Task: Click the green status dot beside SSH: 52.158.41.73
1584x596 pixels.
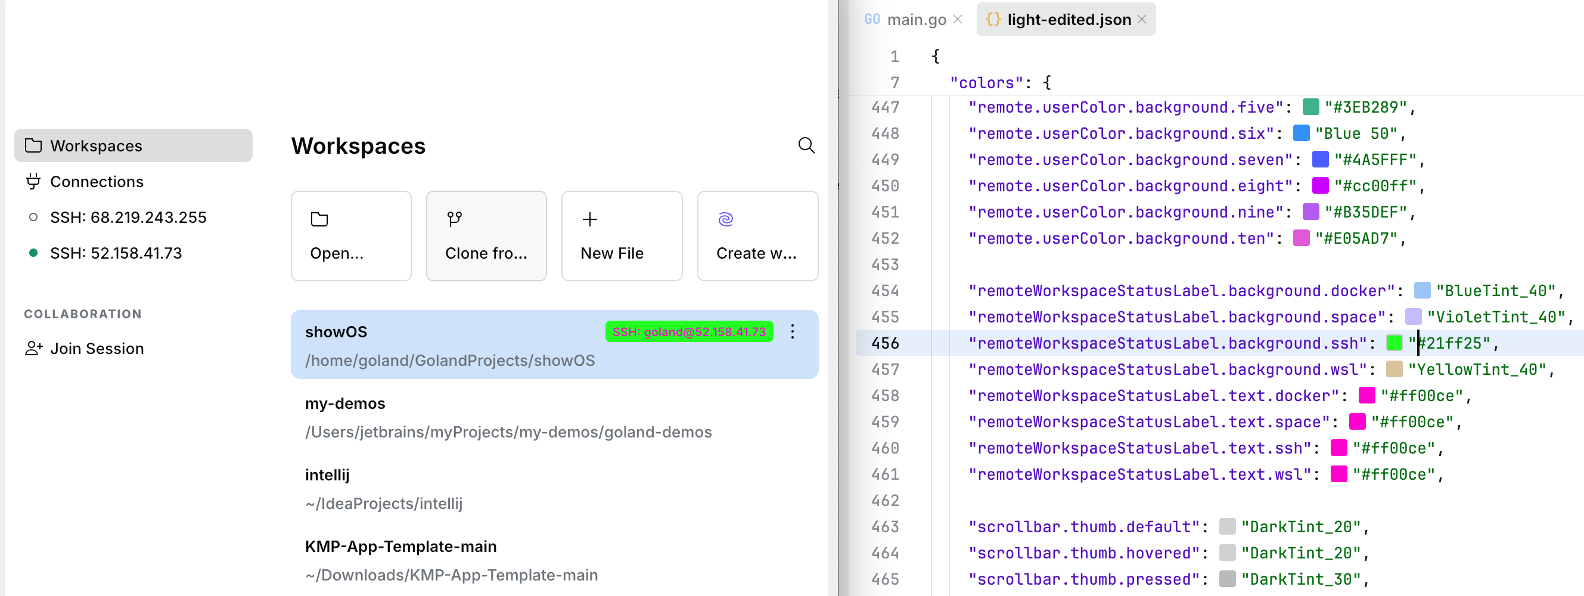Action: pos(35,252)
